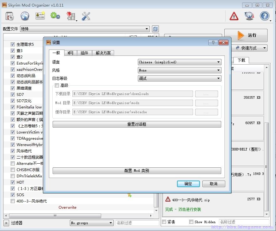This screenshot has height=231, width=276.
Task: Click the mod list scroll down arrow
Action: click(156, 210)
